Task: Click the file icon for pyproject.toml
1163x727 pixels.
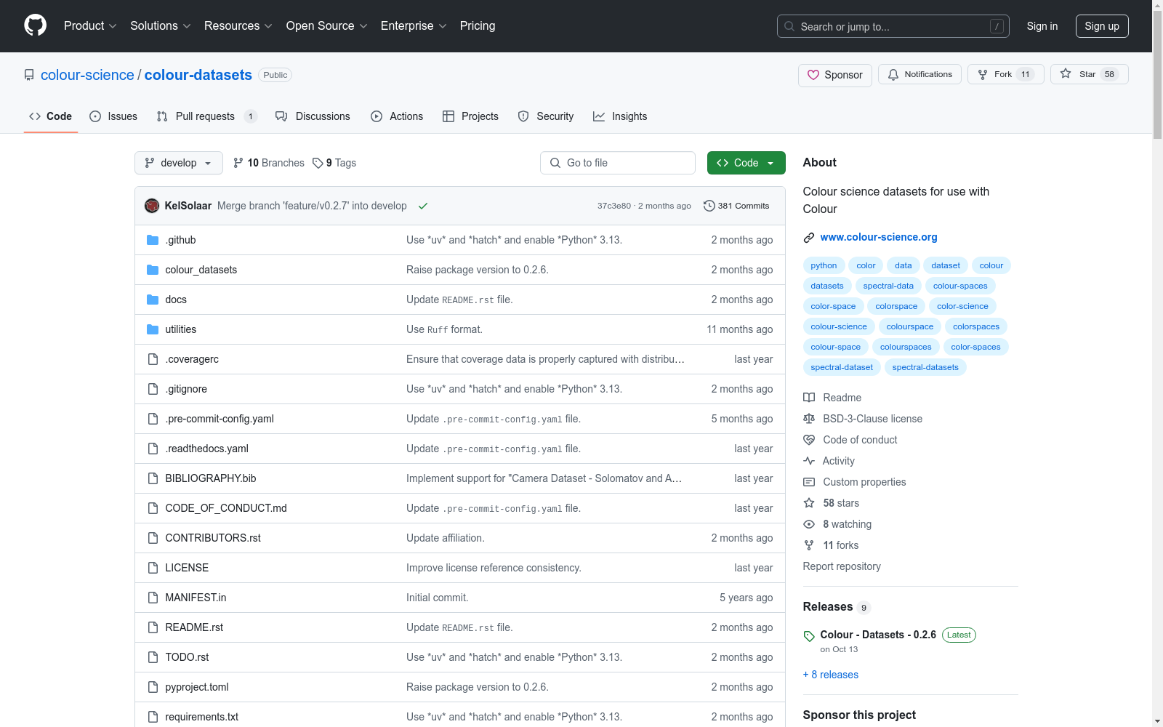Action: (153, 687)
